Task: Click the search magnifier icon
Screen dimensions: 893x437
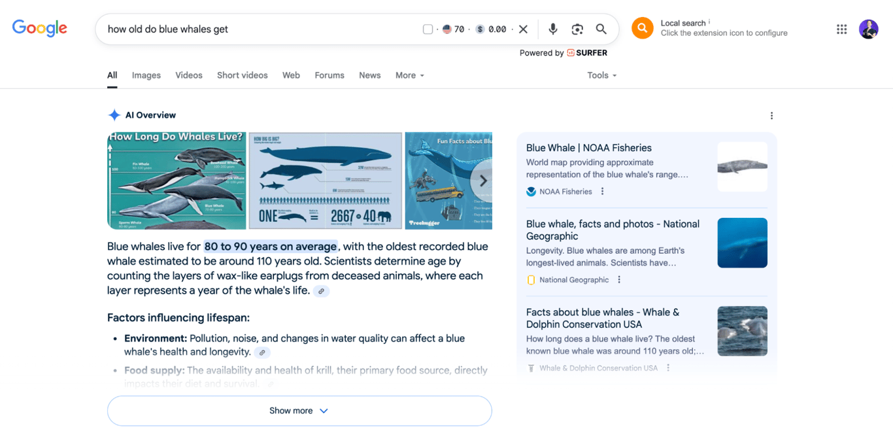Action: [601, 29]
